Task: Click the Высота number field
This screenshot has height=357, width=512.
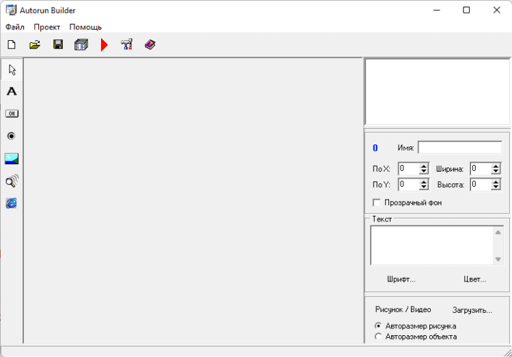Action: click(x=481, y=185)
